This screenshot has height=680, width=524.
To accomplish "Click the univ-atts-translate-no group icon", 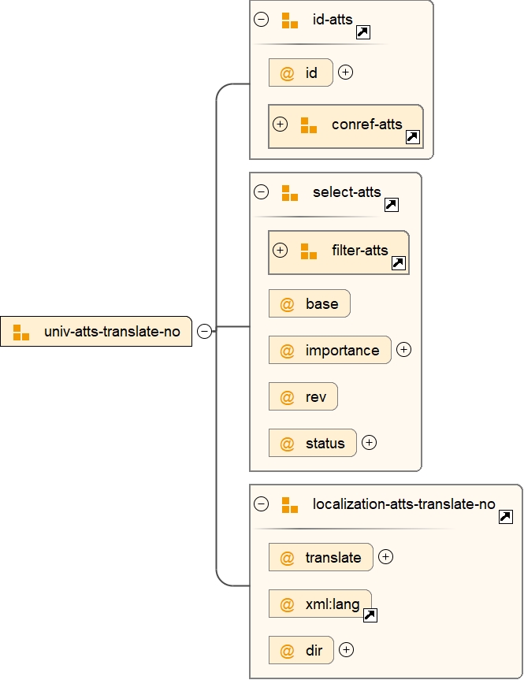I will 21,332.
